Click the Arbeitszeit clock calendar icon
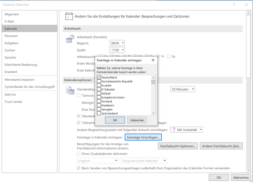Screen dimensions: 253x183 70,39
